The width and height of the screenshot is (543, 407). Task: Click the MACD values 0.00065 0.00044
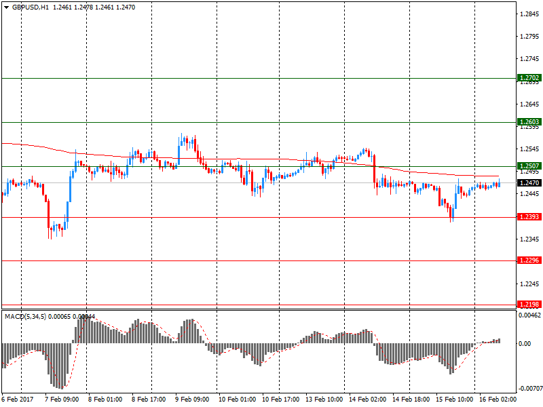(72, 317)
